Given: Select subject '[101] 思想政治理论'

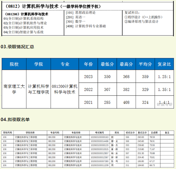Looking at the screenshot, I should [81, 13].
